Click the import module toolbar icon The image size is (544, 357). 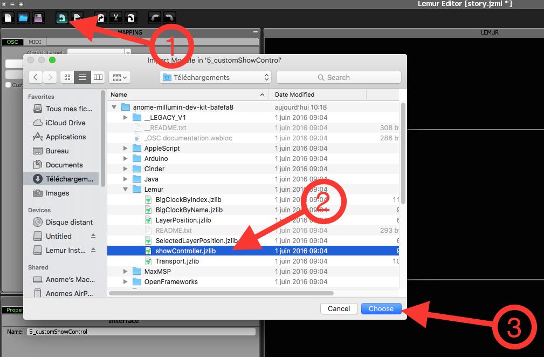(x=62, y=18)
